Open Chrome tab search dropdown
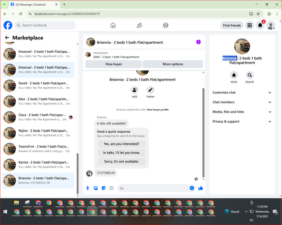The height and width of the screenshot is (225, 282). point(5,4)
